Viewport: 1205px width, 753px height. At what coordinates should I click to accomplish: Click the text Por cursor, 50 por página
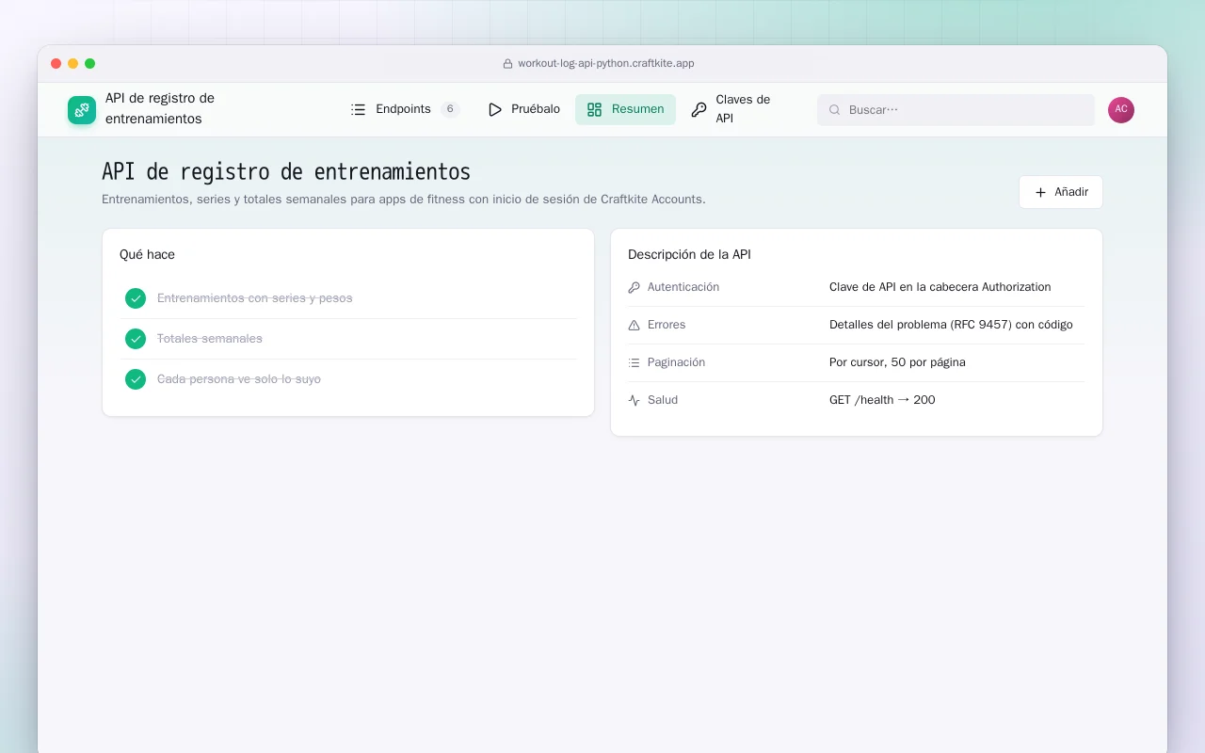[897, 362]
